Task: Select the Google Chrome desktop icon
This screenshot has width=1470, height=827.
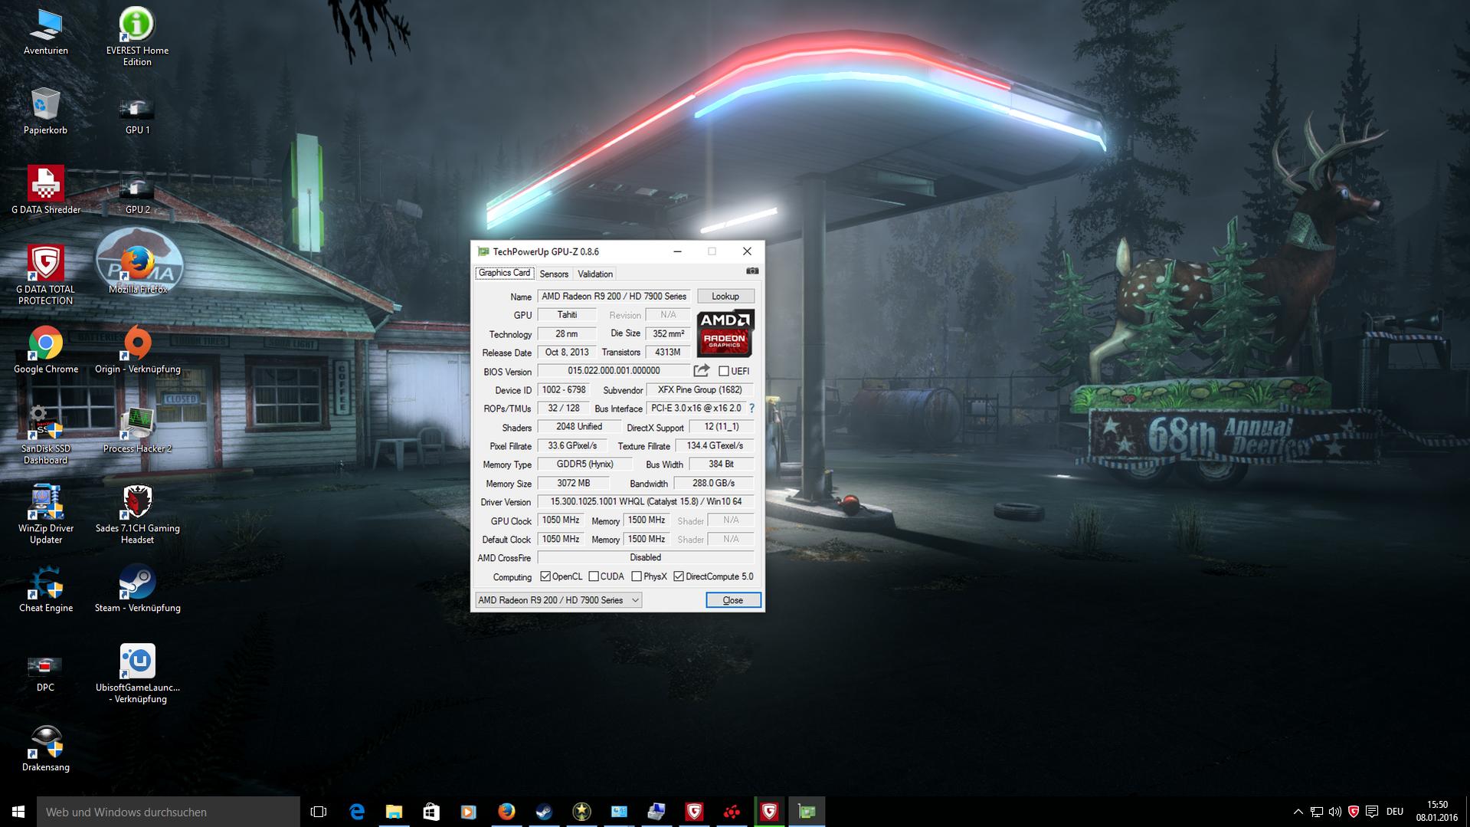Action: [x=46, y=350]
